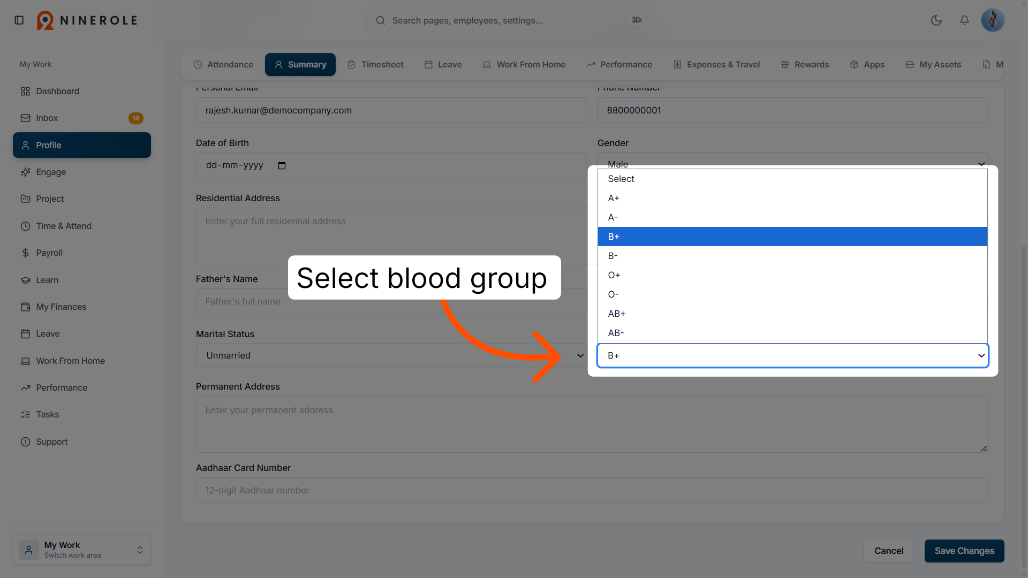This screenshot has height=578, width=1028.
Task: Switch to the Attendance tab
Action: coord(223,64)
